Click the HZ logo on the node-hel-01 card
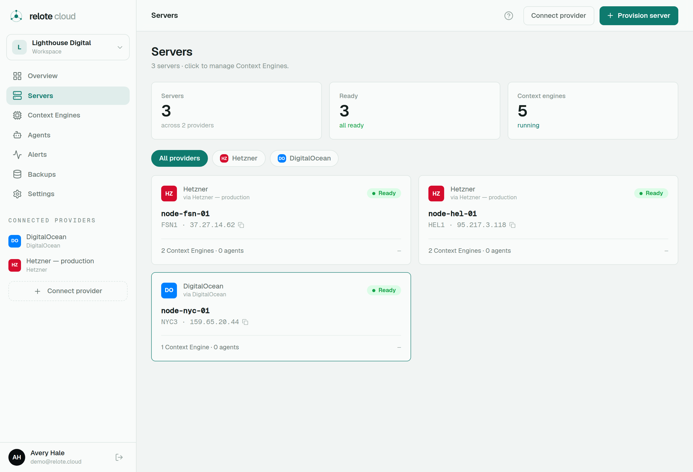The height and width of the screenshot is (472, 693). [436, 194]
